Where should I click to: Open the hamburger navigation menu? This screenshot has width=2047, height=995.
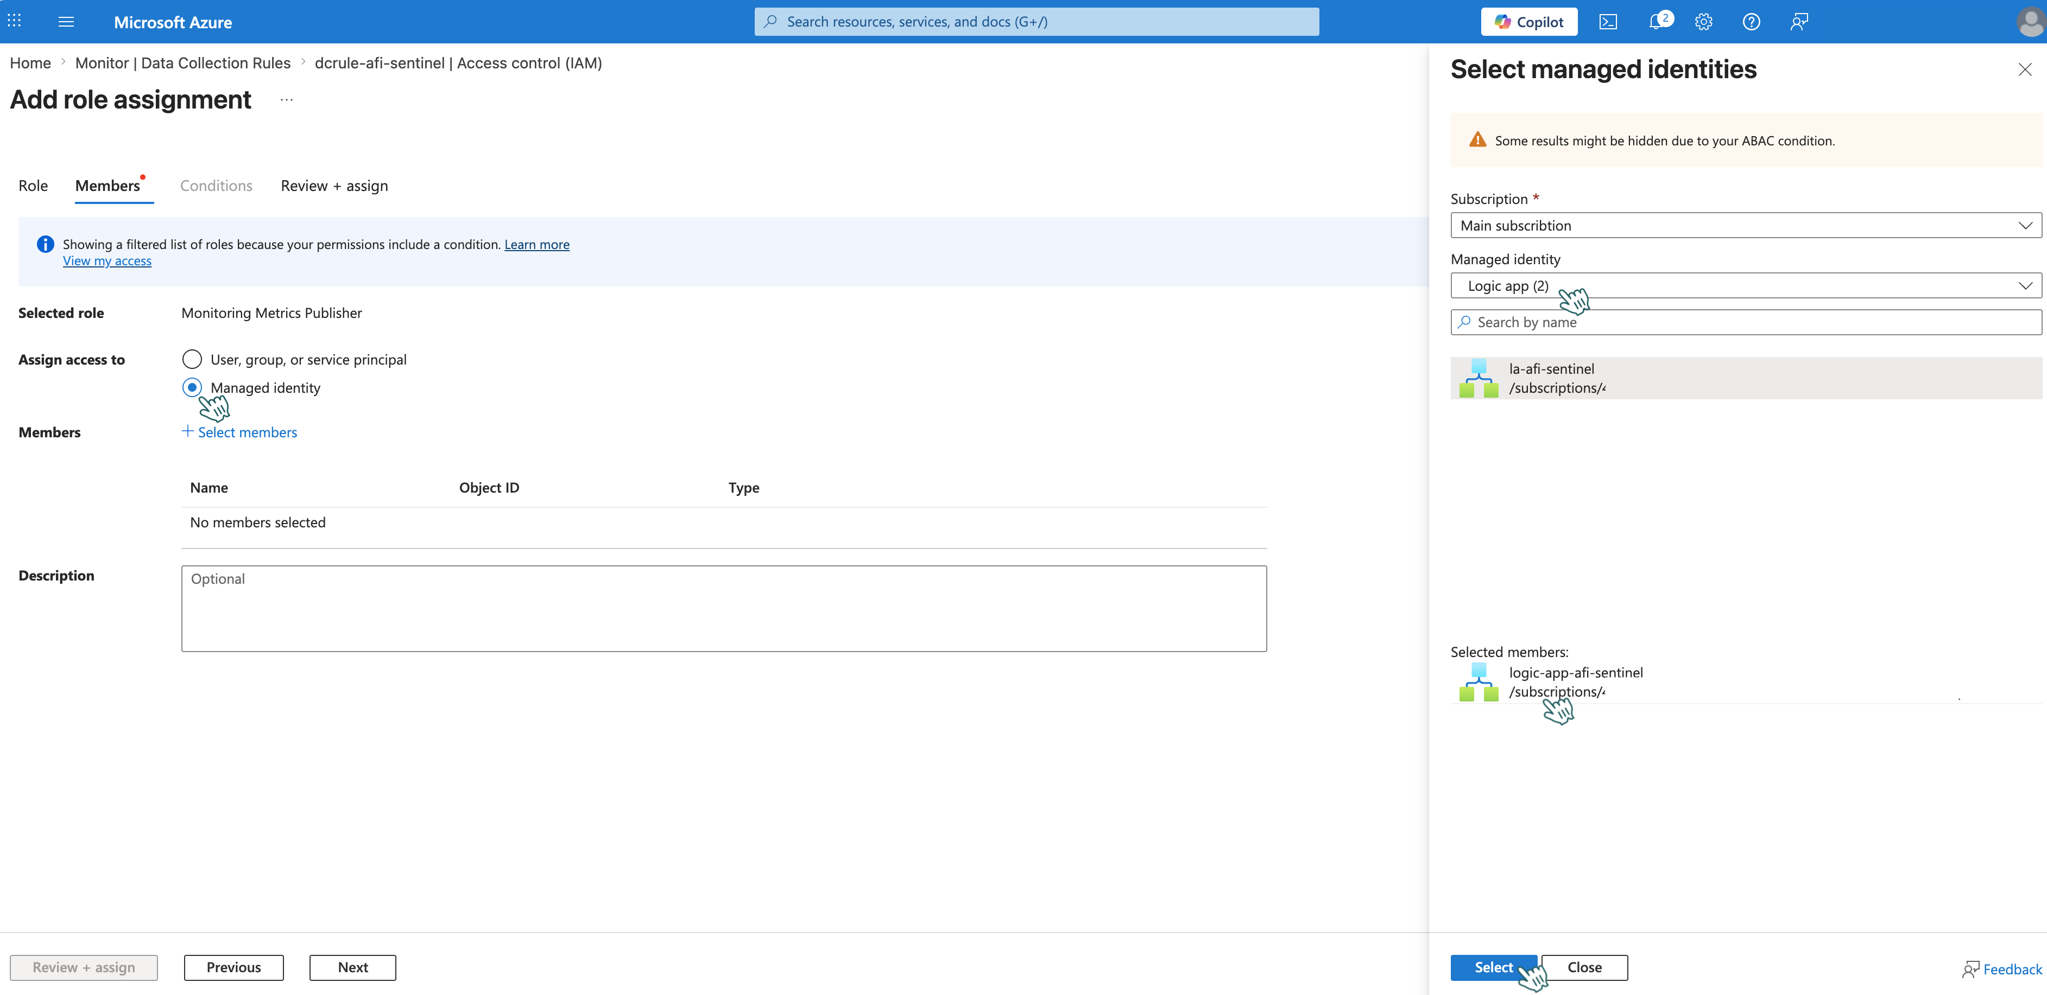(66, 22)
